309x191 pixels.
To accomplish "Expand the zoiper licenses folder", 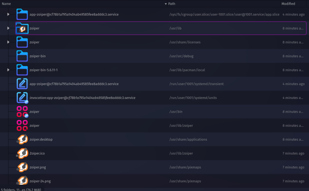I will (8, 42).
